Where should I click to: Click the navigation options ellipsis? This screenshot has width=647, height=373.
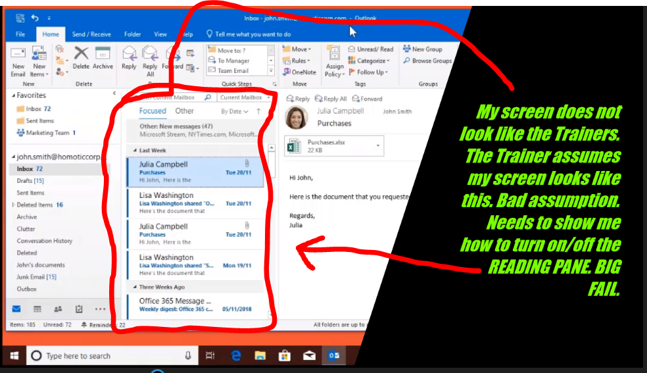pyautogui.click(x=100, y=309)
